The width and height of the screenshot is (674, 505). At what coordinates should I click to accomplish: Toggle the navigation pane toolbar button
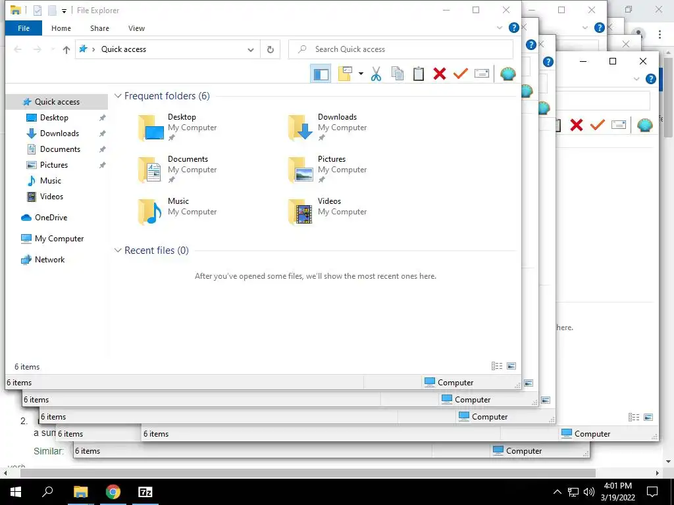pyautogui.click(x=321, y=74)
